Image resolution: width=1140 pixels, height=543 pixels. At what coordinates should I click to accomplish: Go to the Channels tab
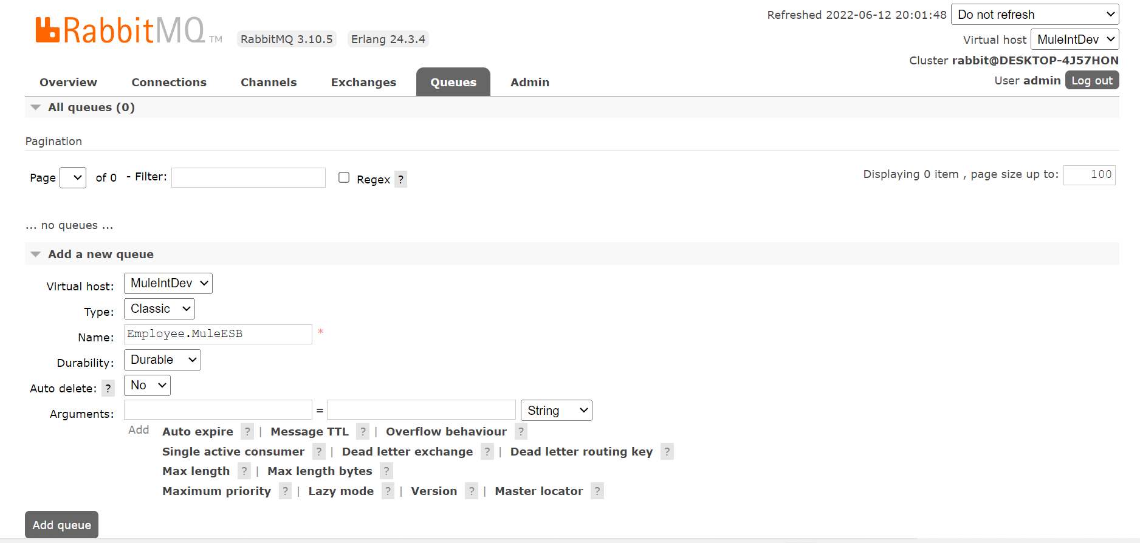[x=269, y=82]
